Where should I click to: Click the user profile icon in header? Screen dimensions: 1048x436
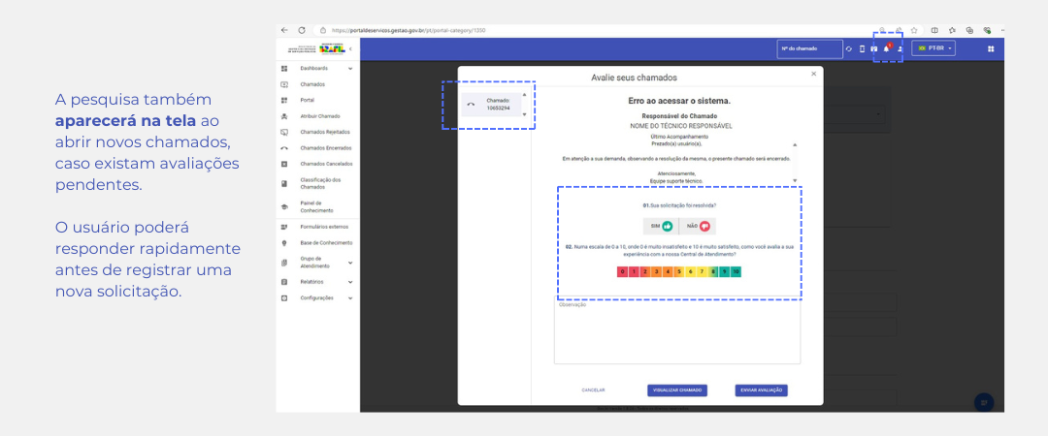click(900, 48)
